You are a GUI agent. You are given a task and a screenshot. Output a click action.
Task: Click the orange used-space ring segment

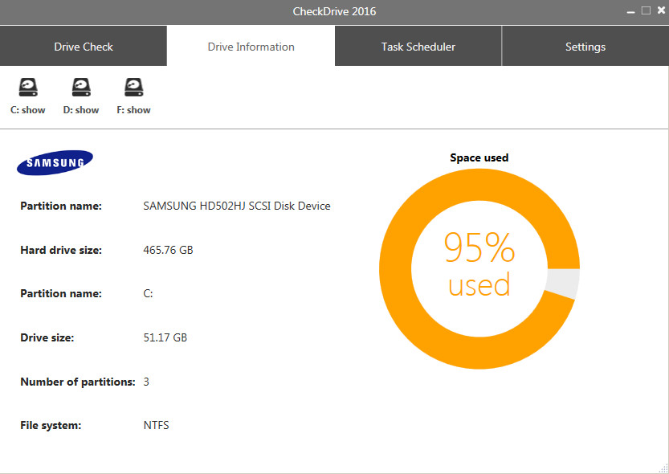pyautogui.click(x=395, y=269)
